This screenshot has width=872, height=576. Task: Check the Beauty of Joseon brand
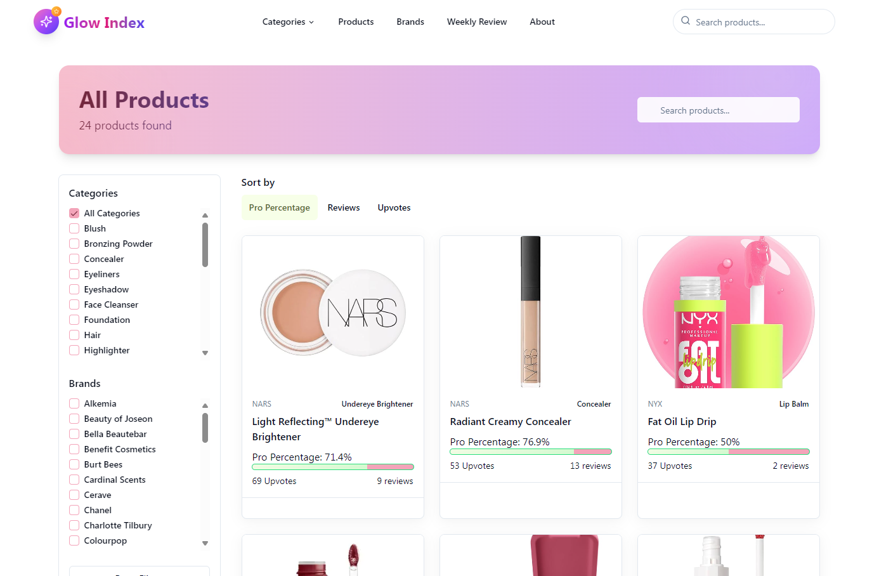point(74,419)
